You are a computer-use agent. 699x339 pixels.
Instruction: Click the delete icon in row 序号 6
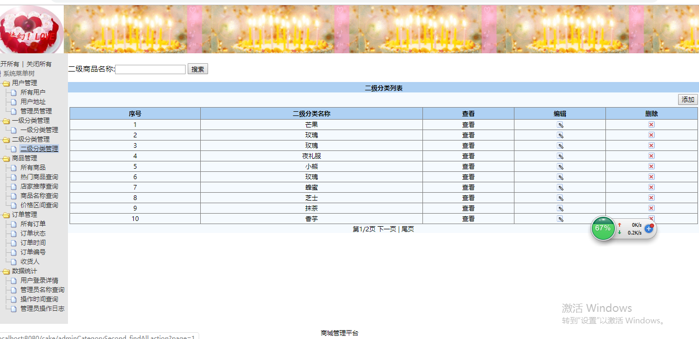pyautogui.click(x=651, y=177)
